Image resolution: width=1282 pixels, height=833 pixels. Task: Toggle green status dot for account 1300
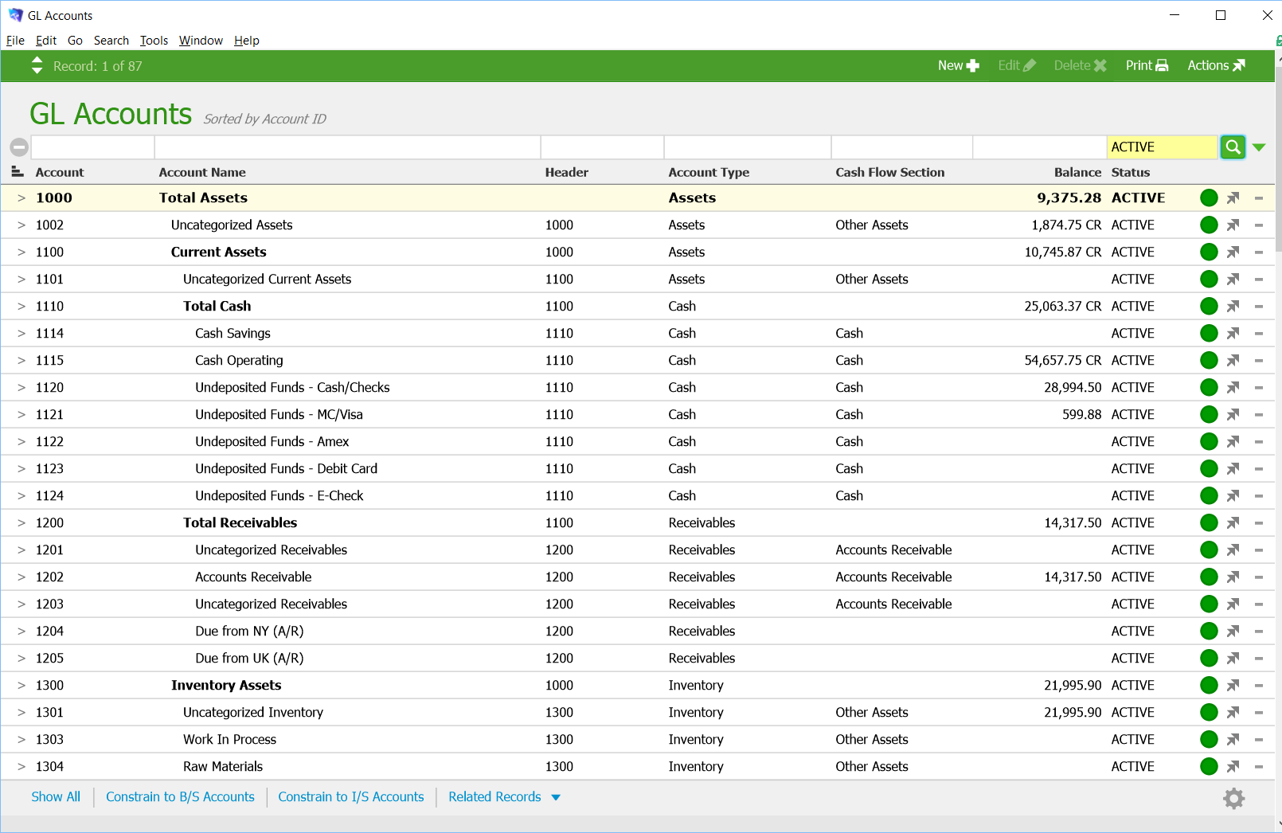[1209, 686]
